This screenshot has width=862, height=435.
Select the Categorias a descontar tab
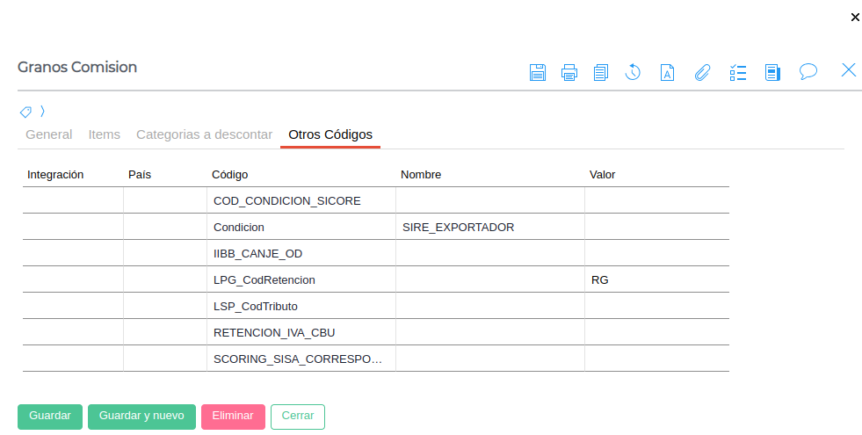pyautogui.click(x=204, y=134)
